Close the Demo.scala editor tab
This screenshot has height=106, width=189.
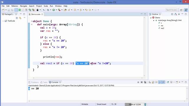point(42,14)
